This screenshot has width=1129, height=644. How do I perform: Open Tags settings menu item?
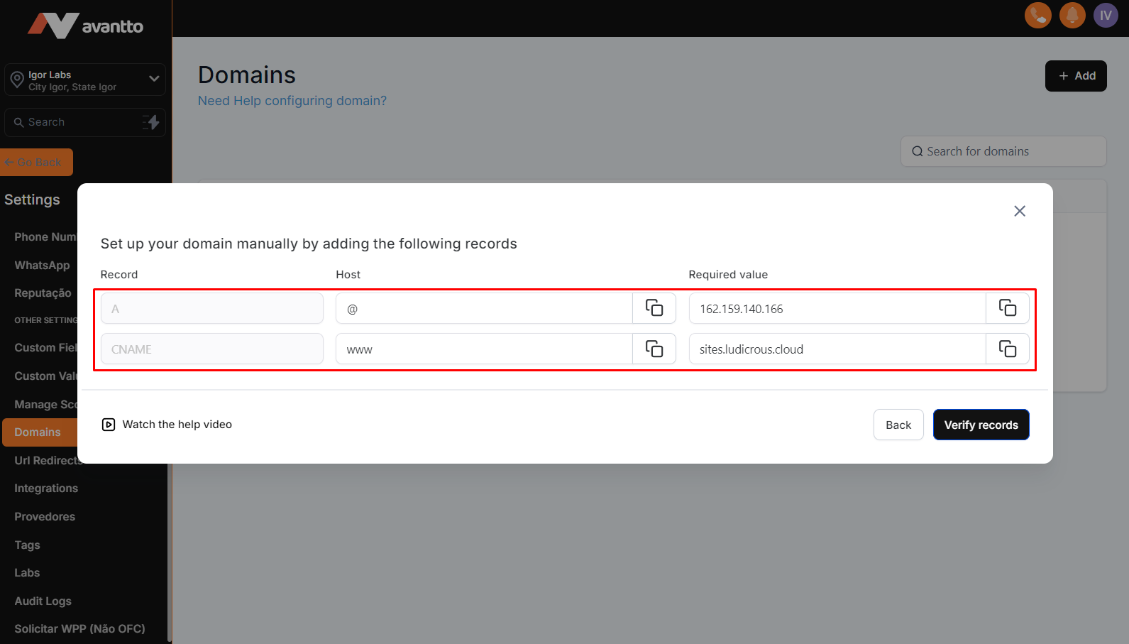27,545
